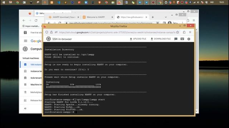
Task: Open SSH-in-browser settings gear
Action: [189, 39]
